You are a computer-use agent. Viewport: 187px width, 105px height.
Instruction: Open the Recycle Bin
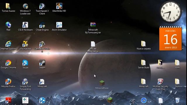tap(177, 100)
